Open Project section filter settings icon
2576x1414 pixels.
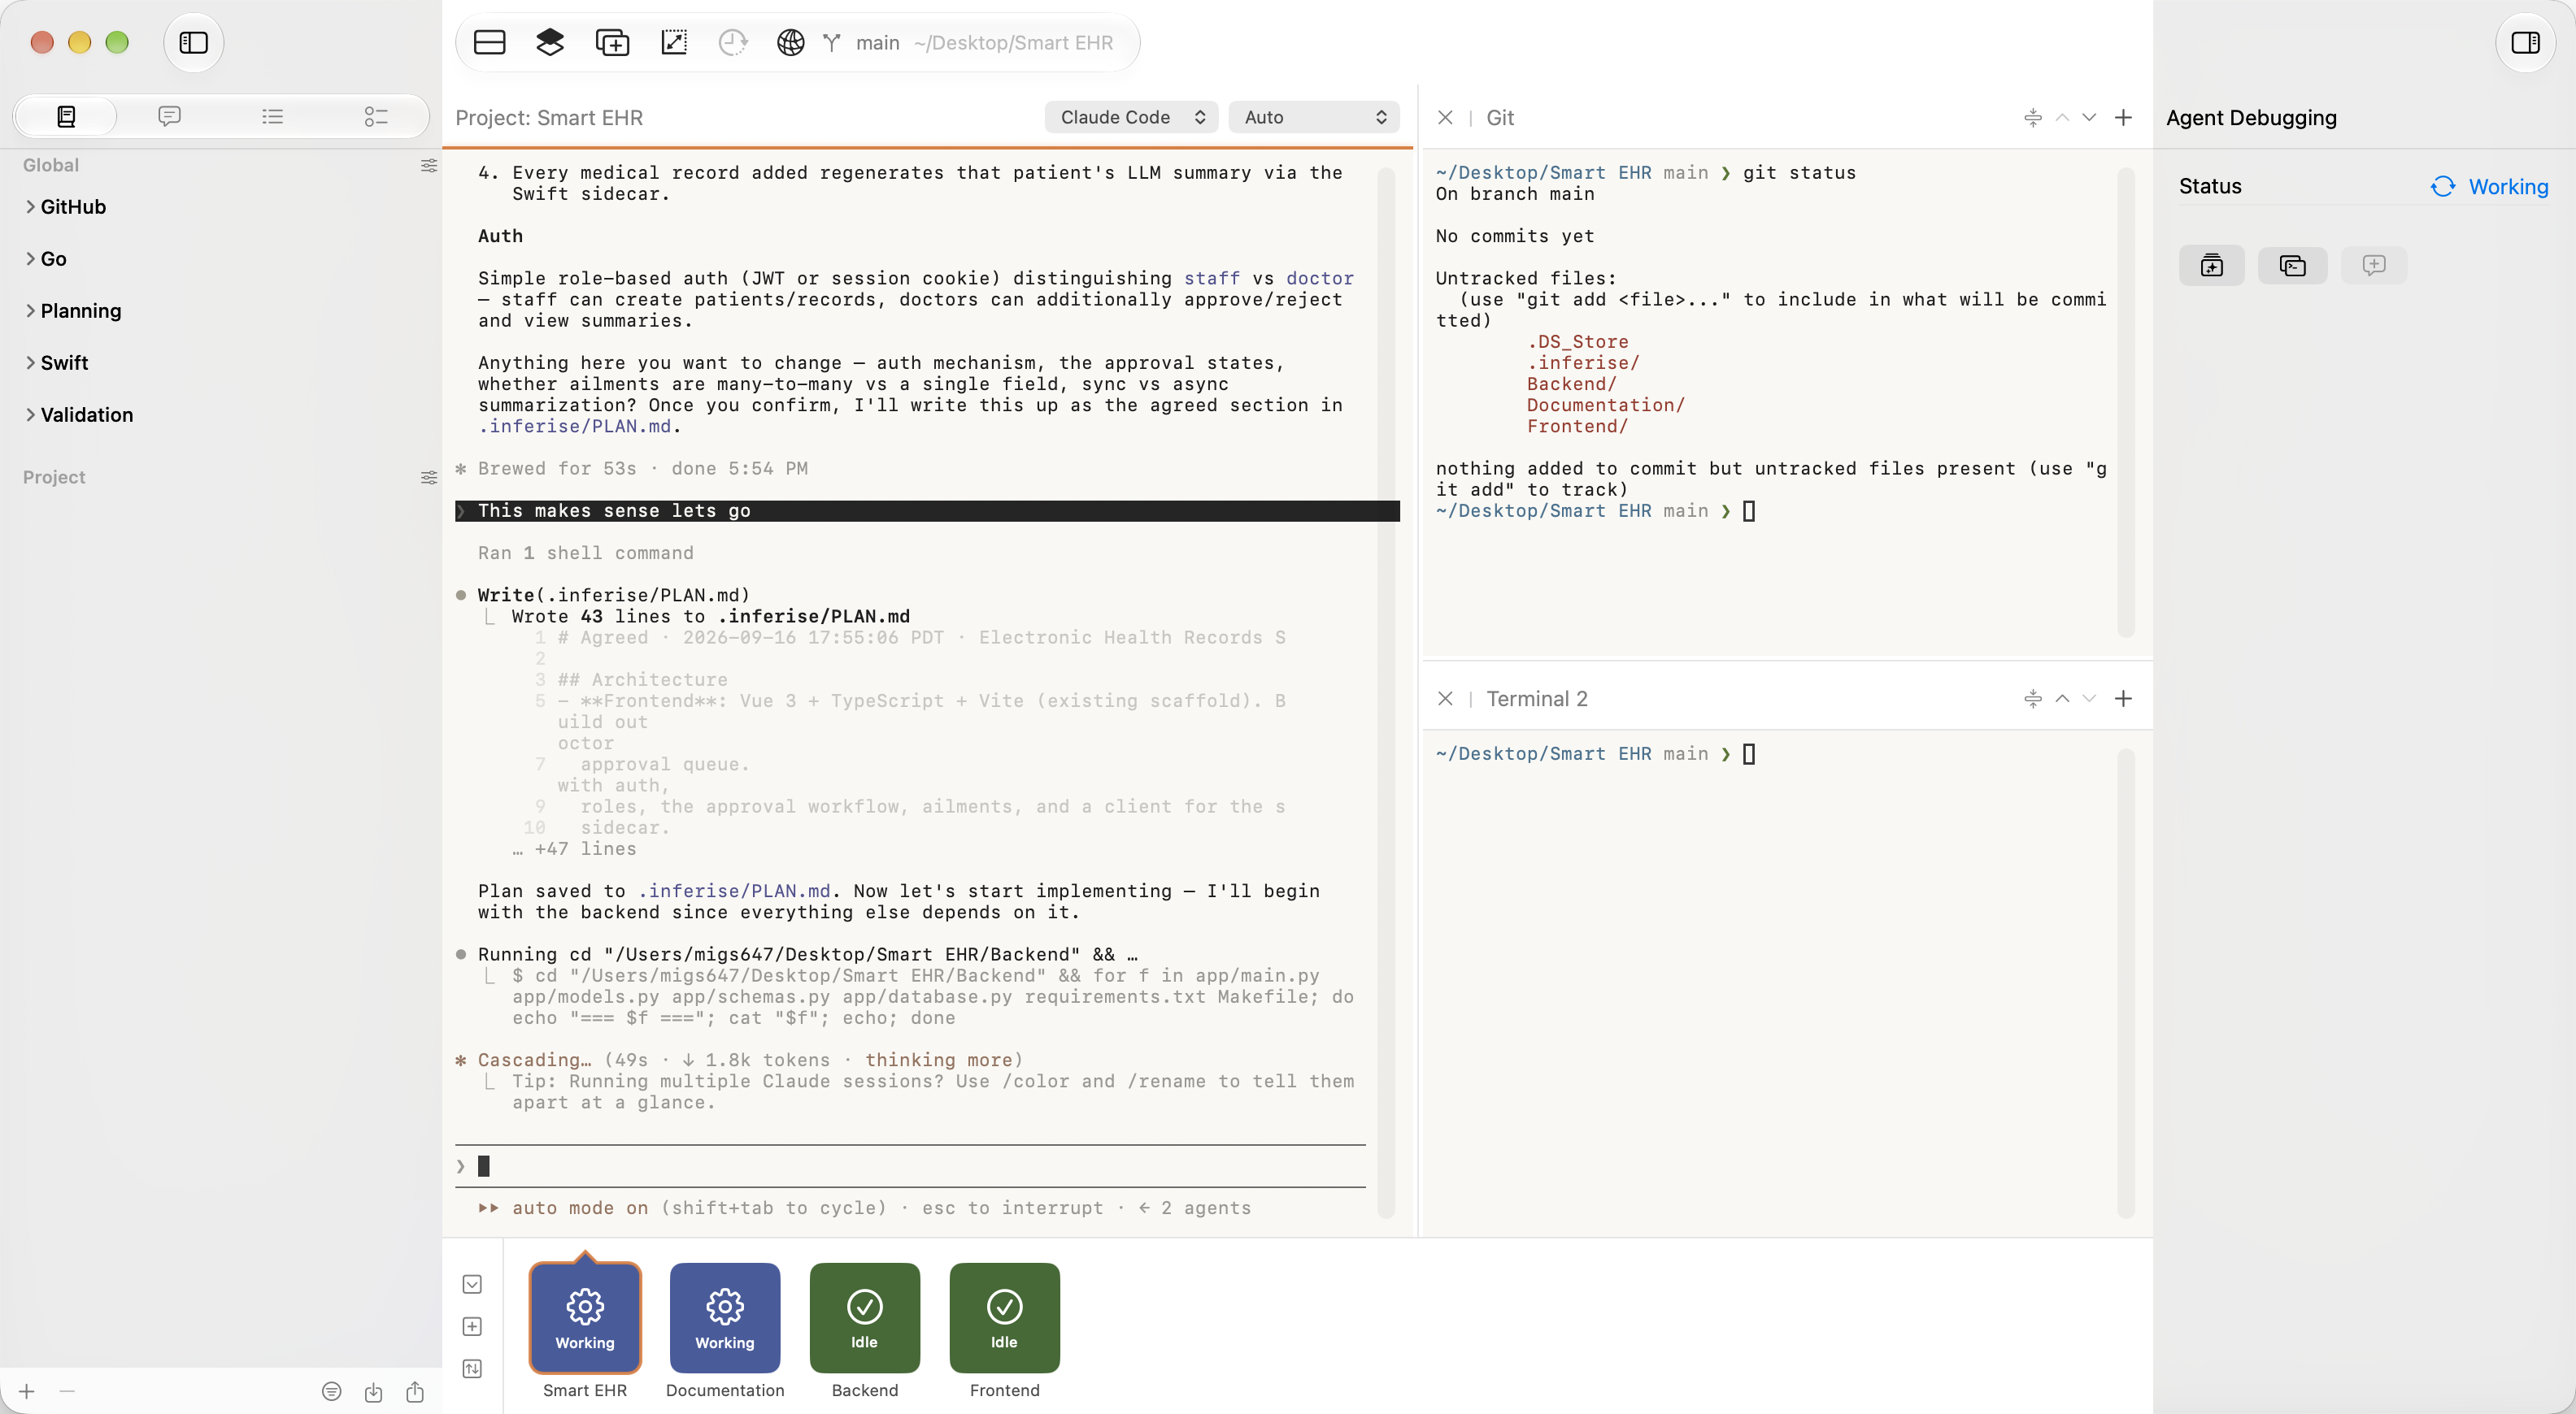tap(429, 478)
